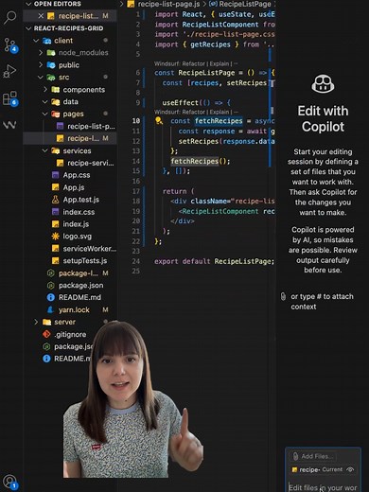Click export default RecipeListPage line
Screen dimensions: 369x492
pos(214,261)
